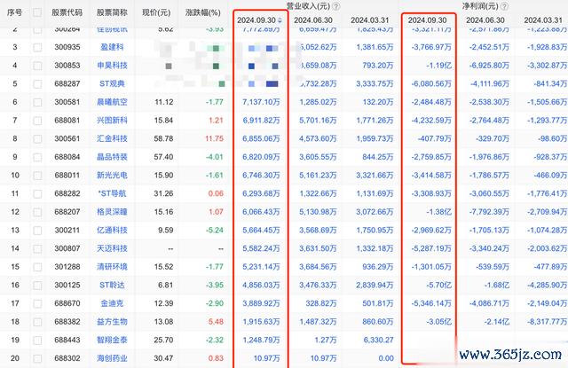Select checkbox for 688207 格灵深瞳
Viewport: 568px width, 368px height.
coord(37,212)
